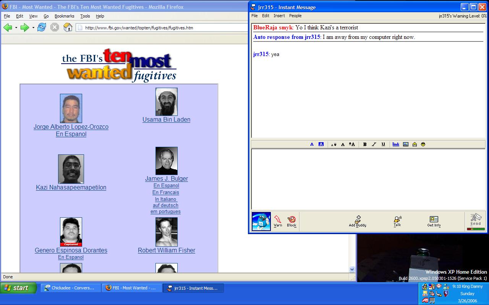Switch to FBI Most Wanted taskbar button

pyautogui.click(x=132, y=288)
